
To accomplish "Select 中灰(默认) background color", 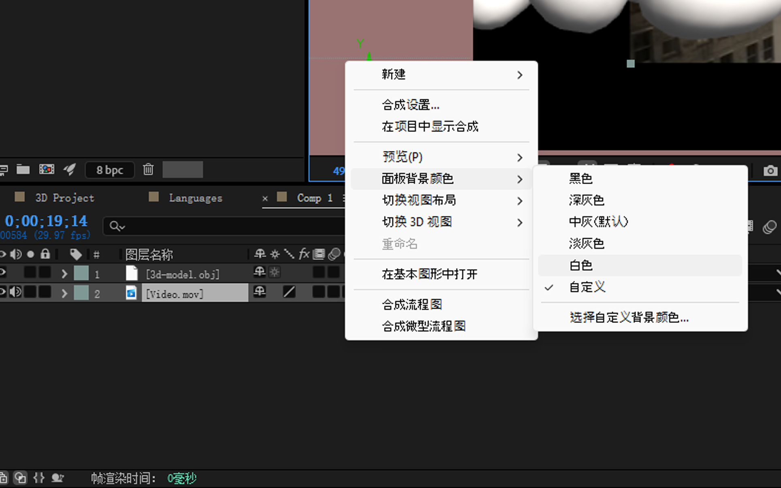I will [x=640, y=222].
